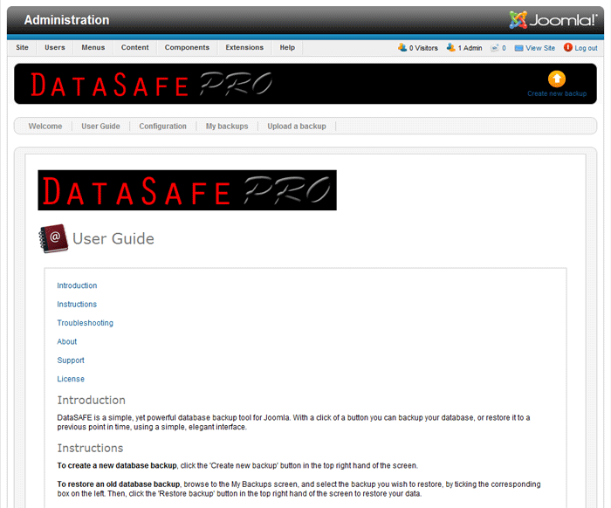Go to the My backups tab

tap(227, 127)
